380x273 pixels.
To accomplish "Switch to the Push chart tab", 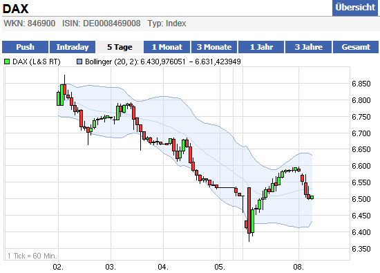I will (25, 47).
